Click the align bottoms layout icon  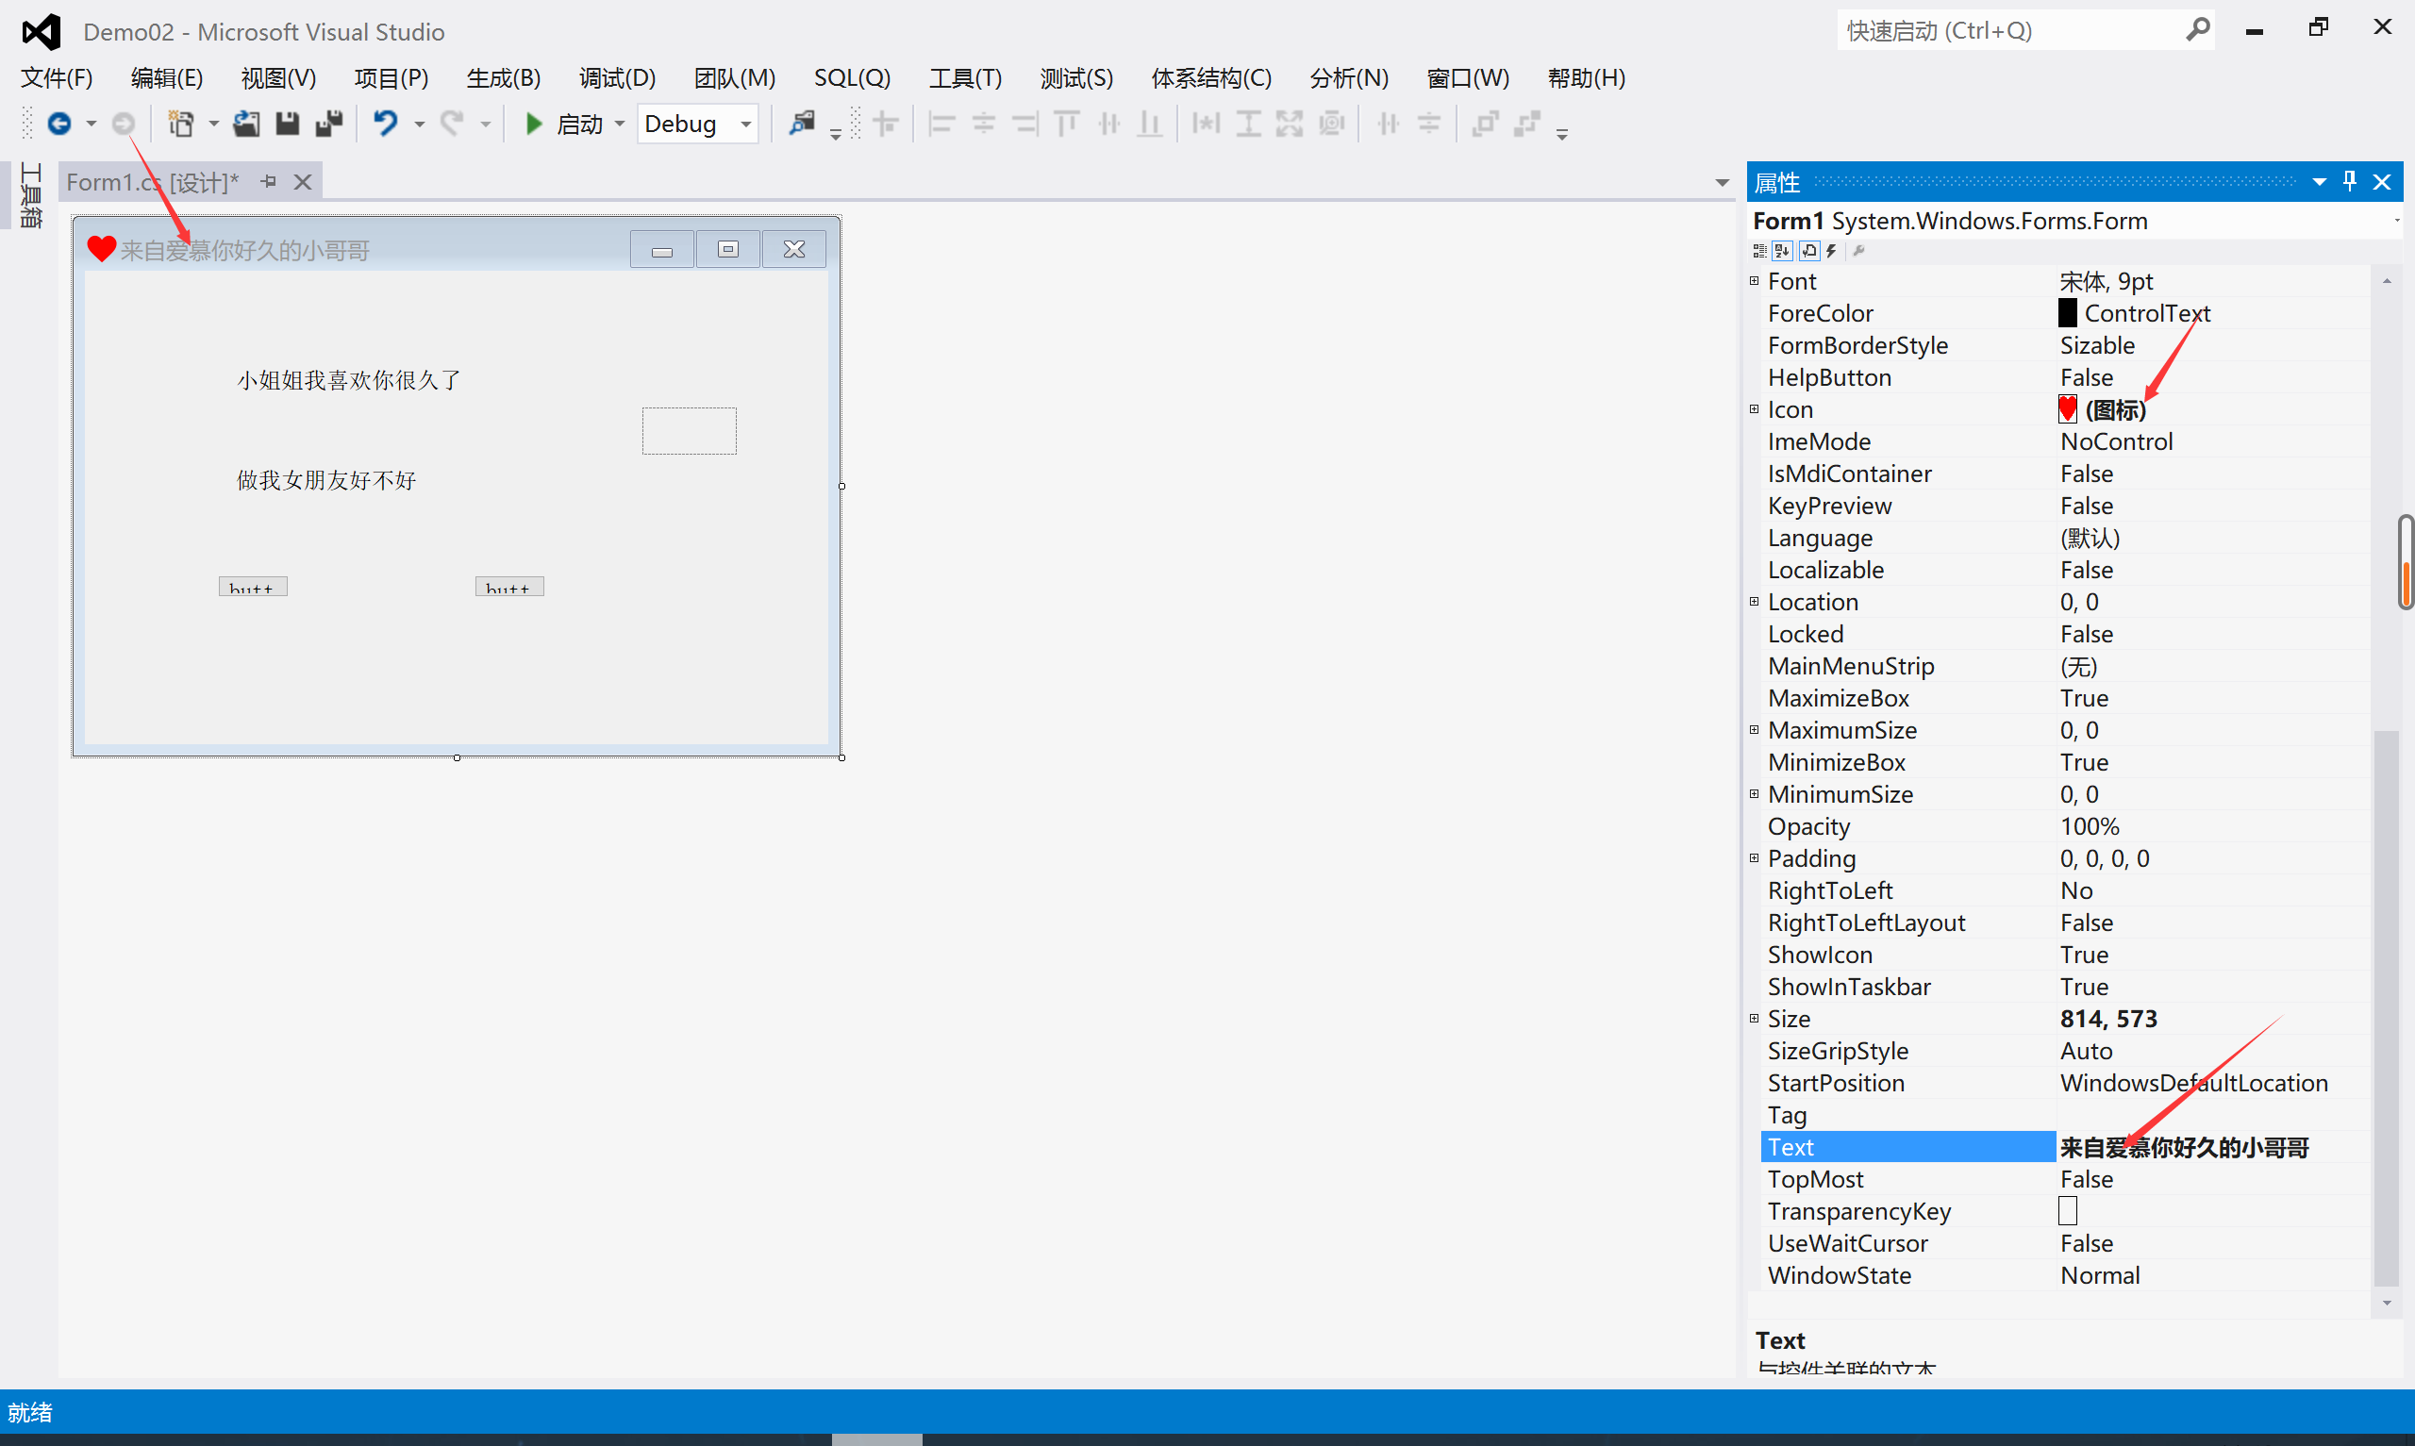[1151, 124]
